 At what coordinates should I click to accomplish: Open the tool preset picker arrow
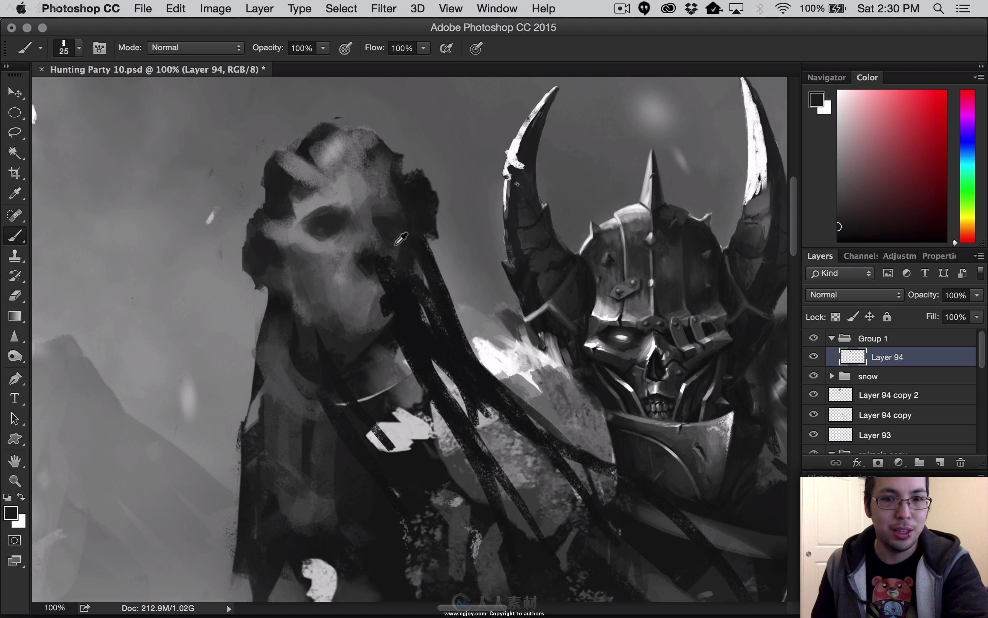coord(41,48)
